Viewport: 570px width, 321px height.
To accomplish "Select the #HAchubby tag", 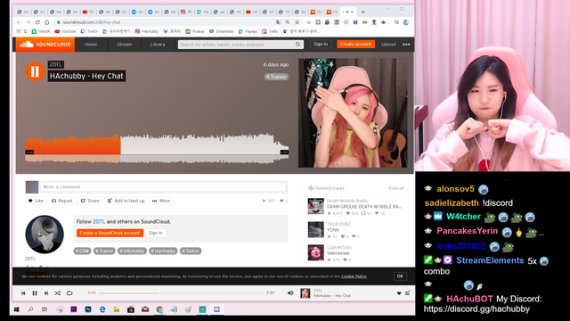I will tap(132, 251).
